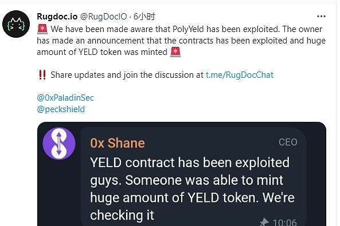Click the 6小时 tweet timestamp

(x=144, y=17)
